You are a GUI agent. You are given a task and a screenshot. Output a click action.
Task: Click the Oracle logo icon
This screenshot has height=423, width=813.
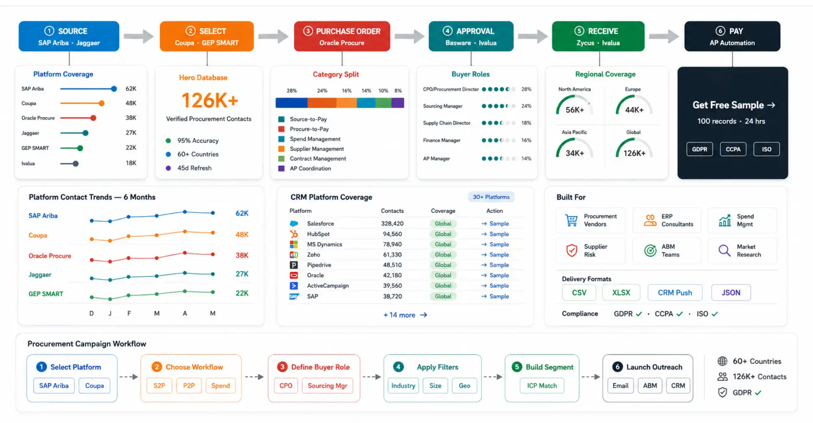click(x=294, y=275)
